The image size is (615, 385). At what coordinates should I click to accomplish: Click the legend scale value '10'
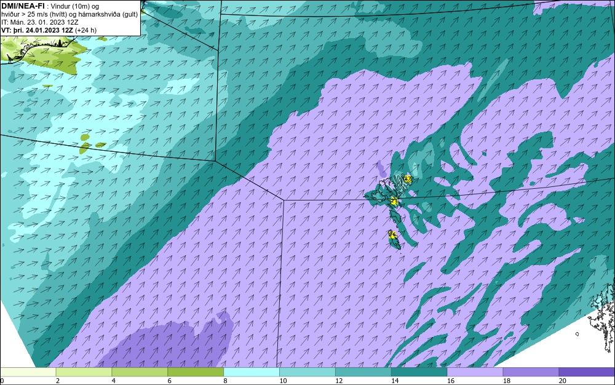point(283,381)
